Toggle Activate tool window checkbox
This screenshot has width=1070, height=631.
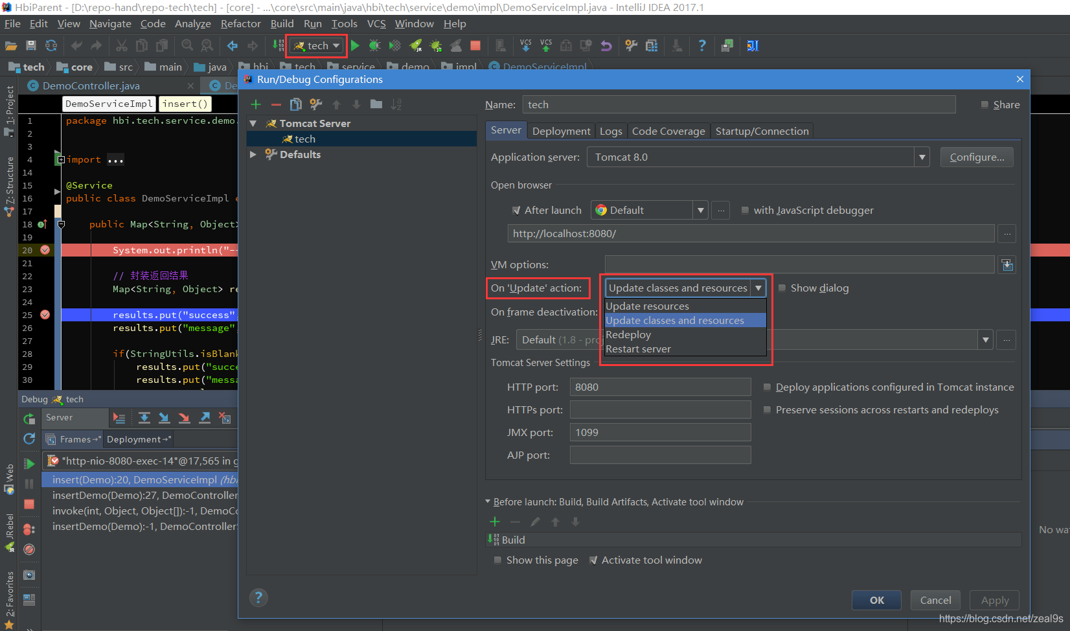pos(593,560)
